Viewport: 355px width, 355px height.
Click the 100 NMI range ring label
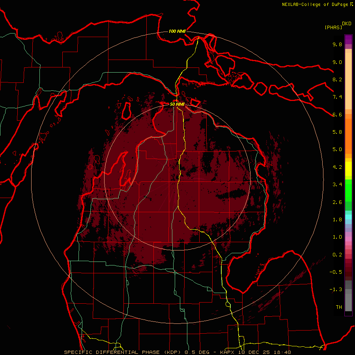[x=177, y=31]
